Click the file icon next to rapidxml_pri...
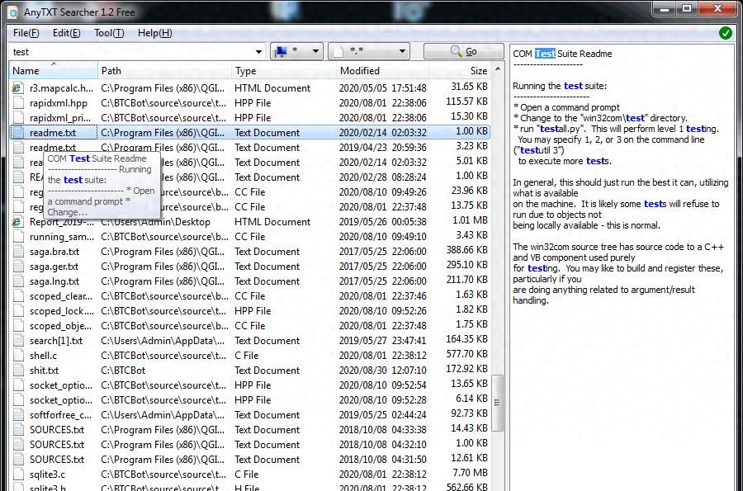743x491 pixels. pyautogui.click(x=18, y=118)
